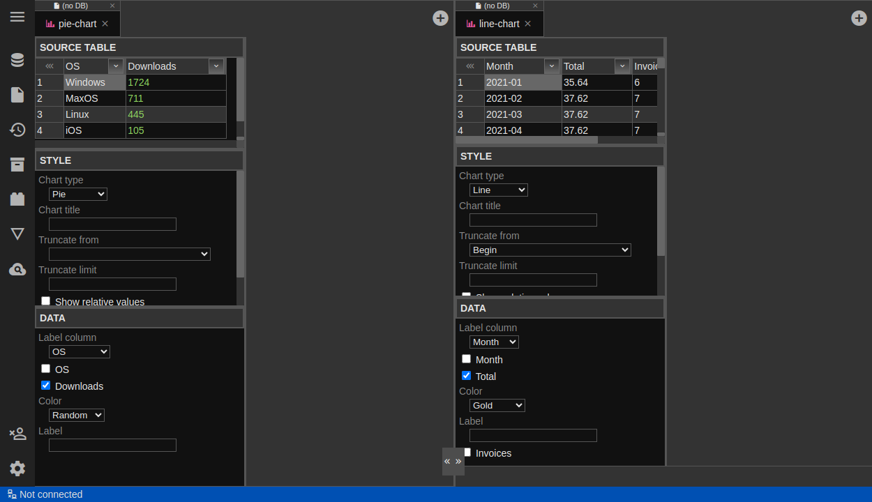Open the cloud sidebar icon
Viewport: 872px width, 502px height.
click(17, 269)
